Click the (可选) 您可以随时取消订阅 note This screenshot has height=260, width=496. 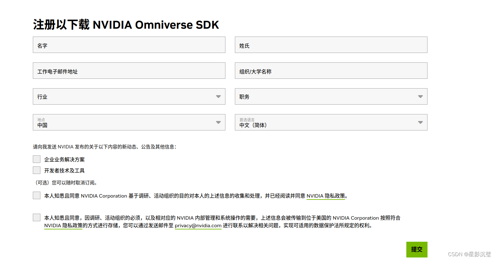click(66, 183)
